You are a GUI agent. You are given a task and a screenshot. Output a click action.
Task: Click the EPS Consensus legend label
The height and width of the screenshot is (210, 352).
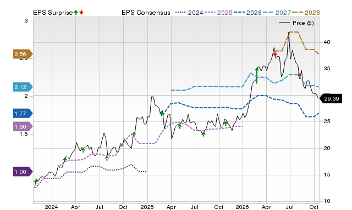tap(146, 13)
